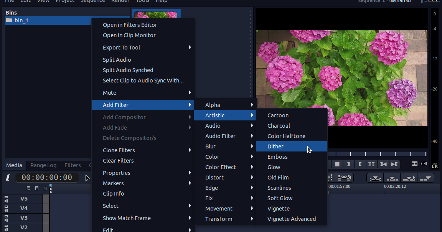This screenshot has width=442, height=232.
Task: Apply the Soft Glow filter
Action: (x=292, y=198)
